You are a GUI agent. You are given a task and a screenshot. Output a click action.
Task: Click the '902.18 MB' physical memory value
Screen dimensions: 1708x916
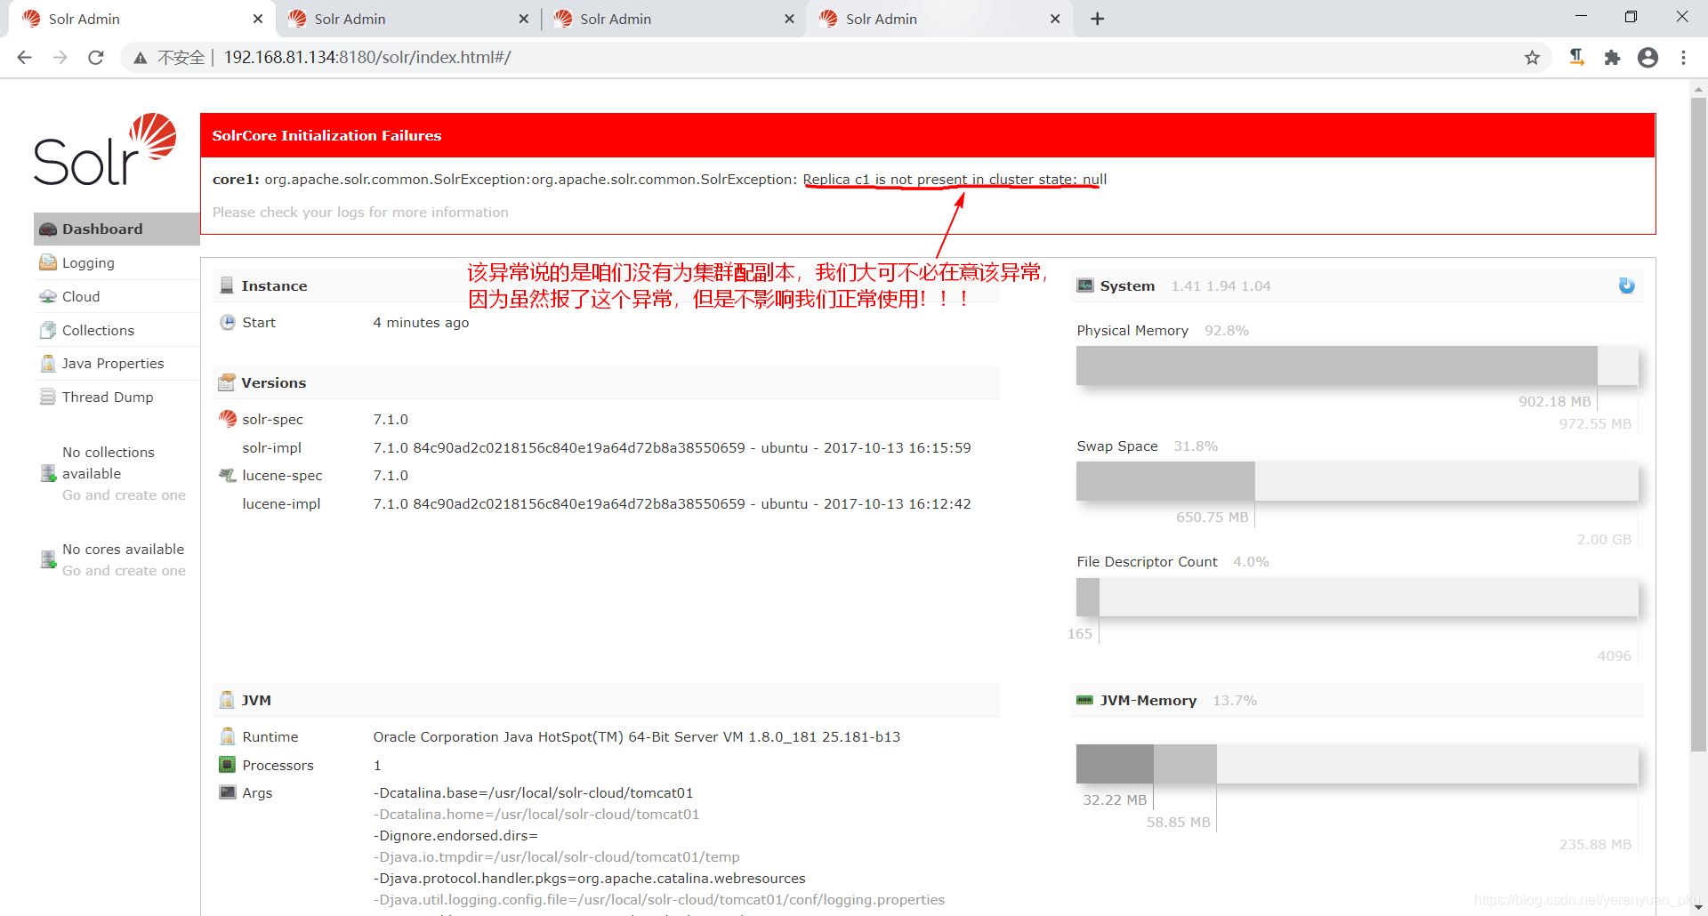click(1554, 401)
